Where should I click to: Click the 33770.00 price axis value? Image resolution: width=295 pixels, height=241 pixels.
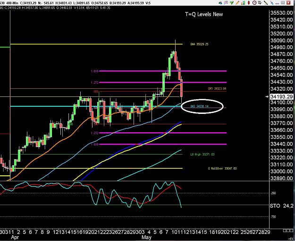pyautogui.click(x=281, y=123)
